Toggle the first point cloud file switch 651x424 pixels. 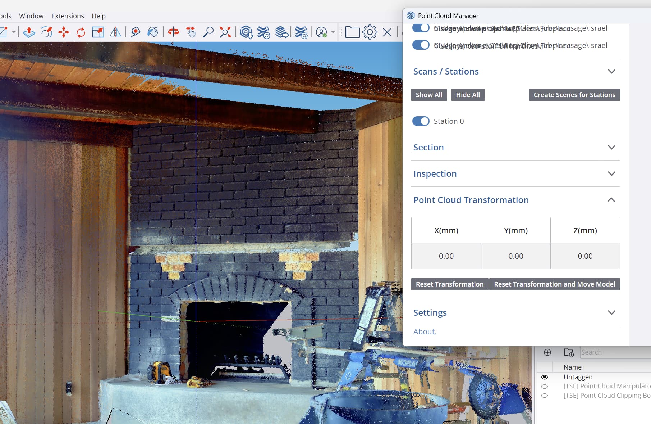421,28
